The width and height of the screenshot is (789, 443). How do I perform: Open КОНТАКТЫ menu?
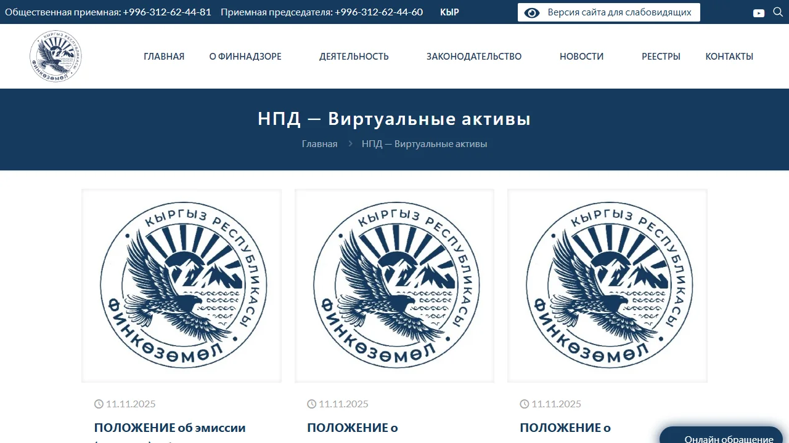coord(729,57)
